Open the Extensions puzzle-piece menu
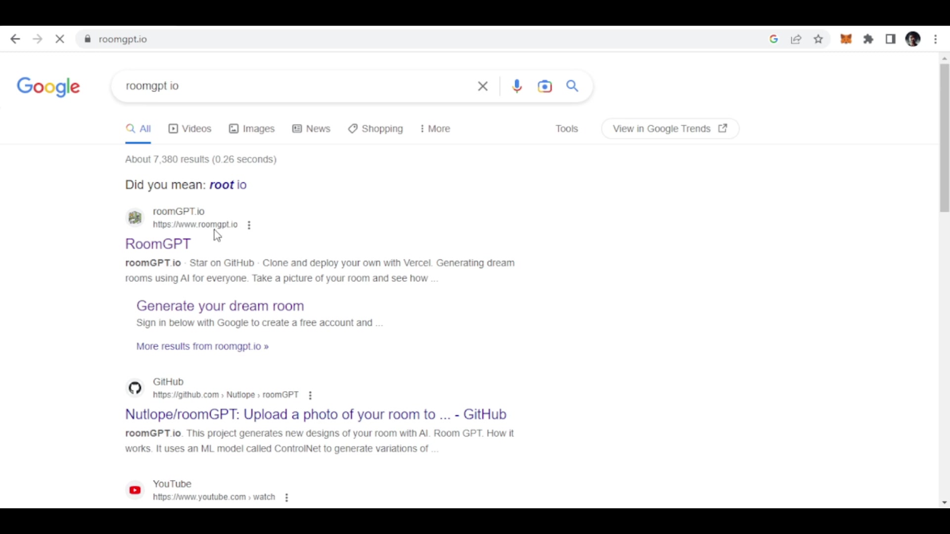 (x=868, y=39)
